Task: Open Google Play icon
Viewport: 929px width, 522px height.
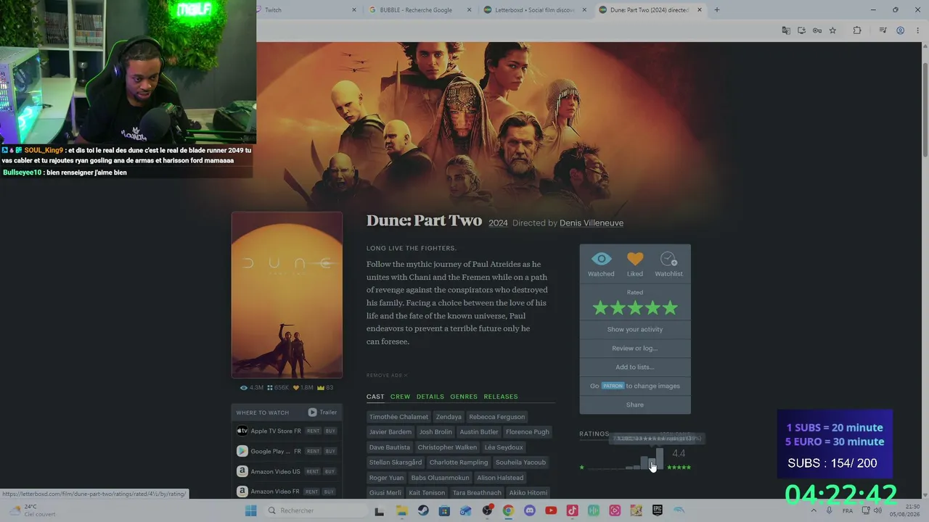Action: (242, 451)
